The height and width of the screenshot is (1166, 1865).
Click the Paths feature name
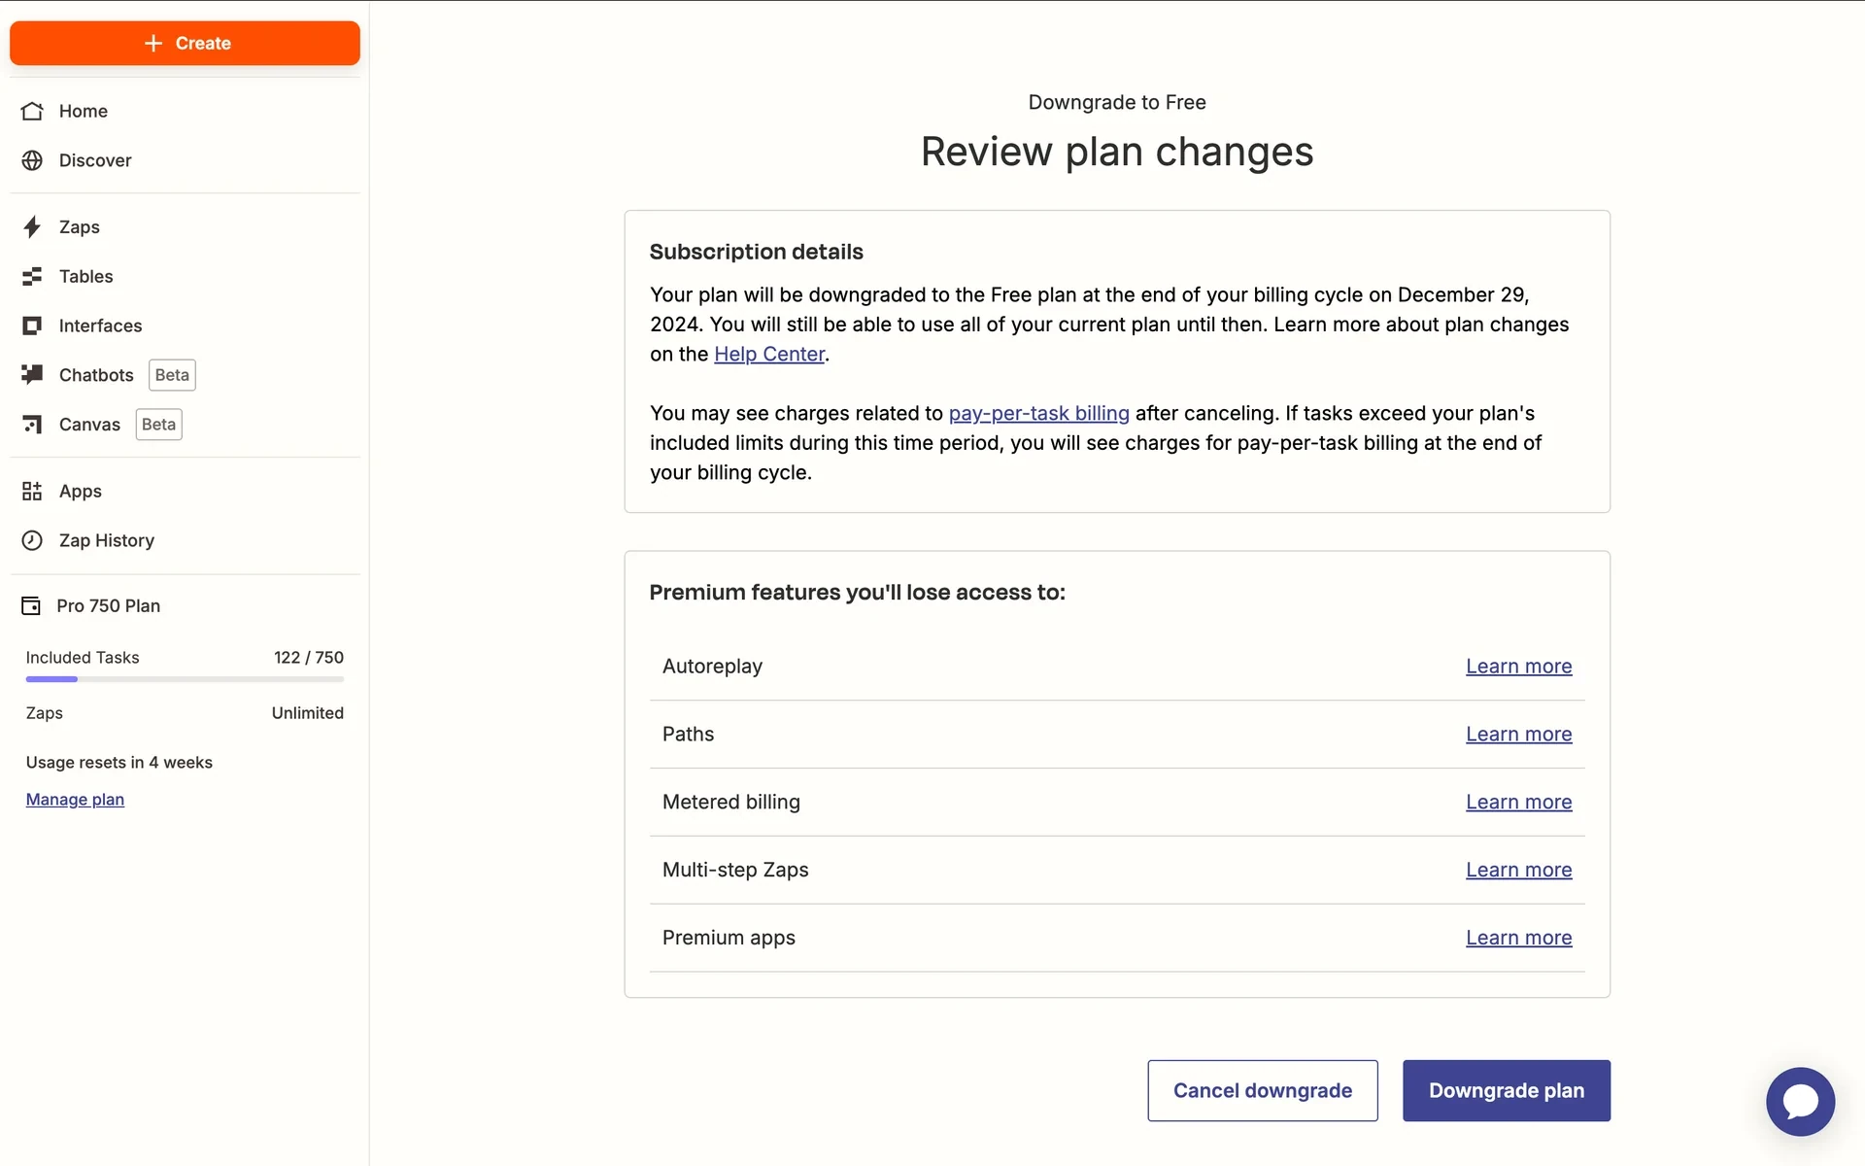coord(688,735)
